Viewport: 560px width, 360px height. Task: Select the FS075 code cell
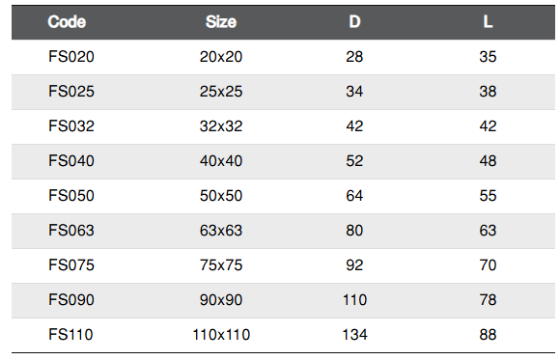[x=71, y=265]
